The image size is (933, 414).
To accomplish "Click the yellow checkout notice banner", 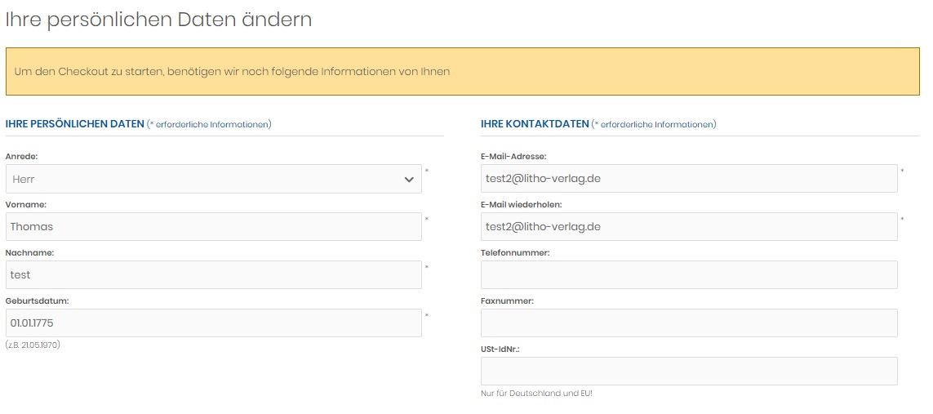I will pos(462,72).
